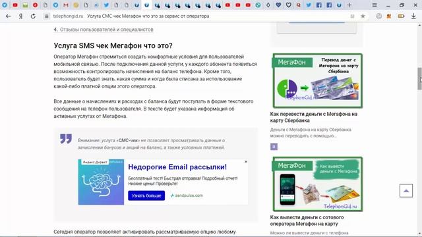Go back to the previous page
This screenshot has height=237, width=422.
[9, 16]
